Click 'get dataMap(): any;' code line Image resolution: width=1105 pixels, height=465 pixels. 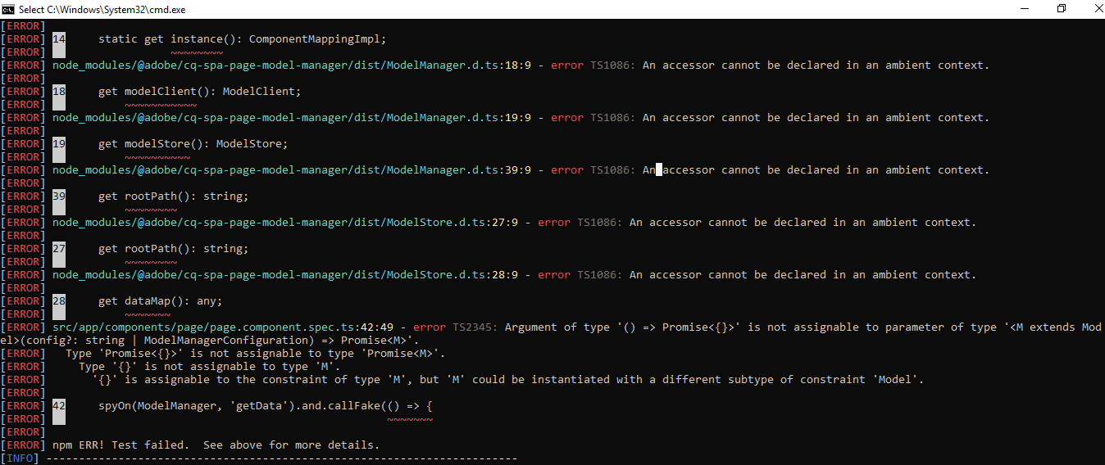pyautogui.click(x=160, y=301)
